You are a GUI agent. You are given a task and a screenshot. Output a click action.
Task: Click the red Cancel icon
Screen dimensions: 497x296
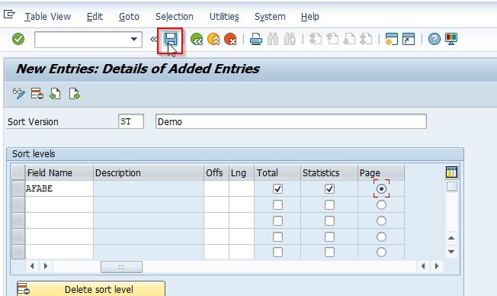230,40
